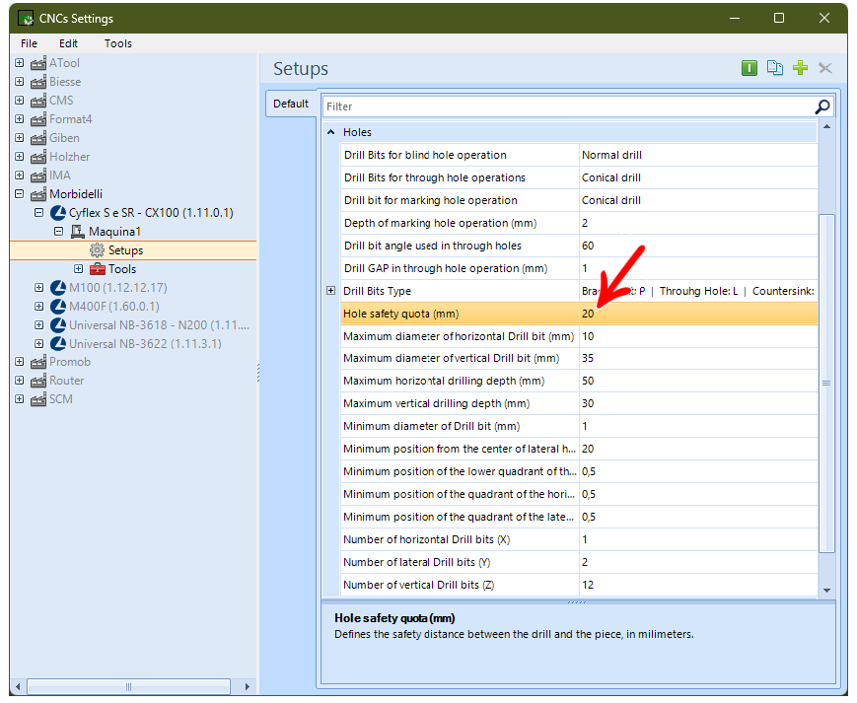Expand the M100 tree node
Screen dimensions: 857x703
click(38, 287)
